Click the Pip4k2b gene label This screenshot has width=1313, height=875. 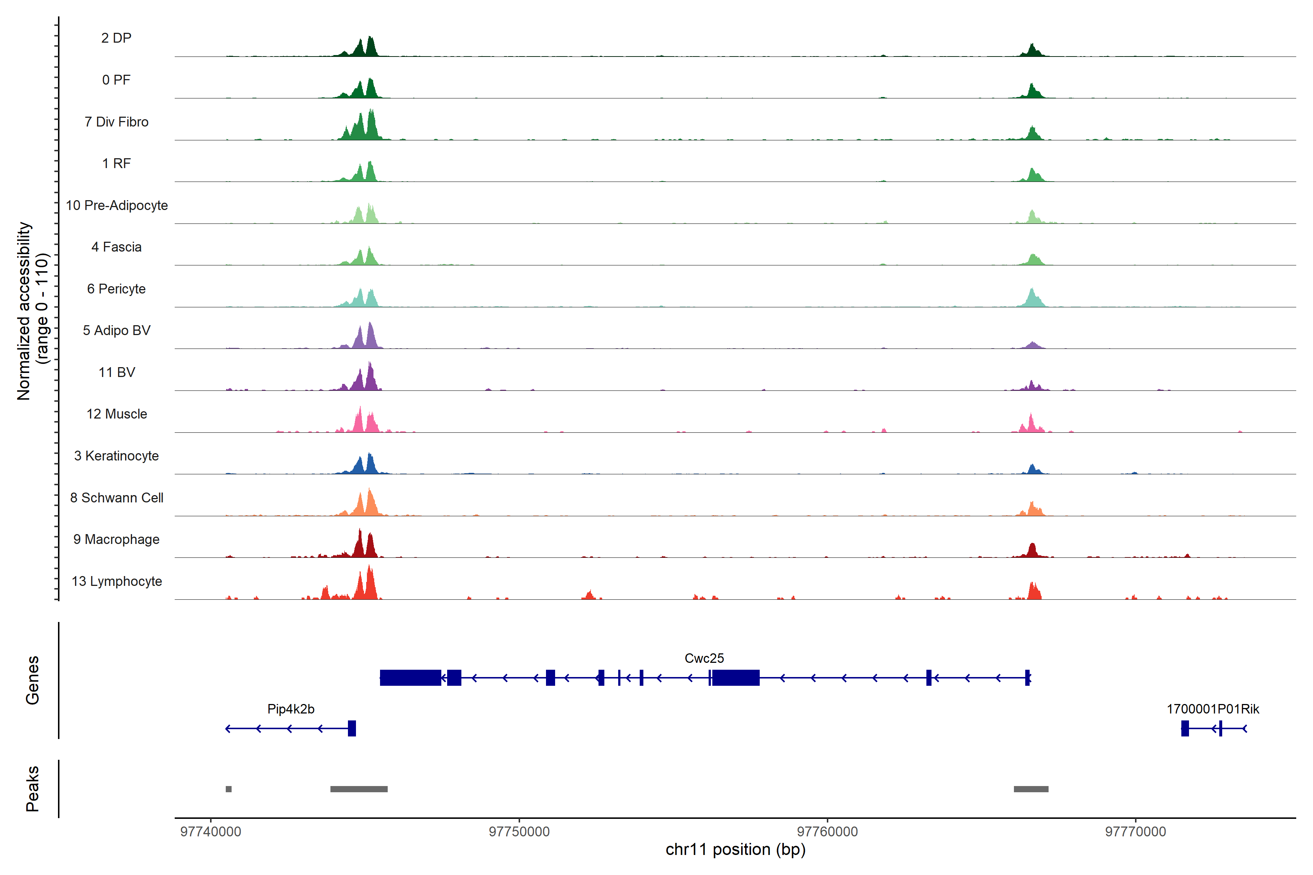(x=291, y=709)
